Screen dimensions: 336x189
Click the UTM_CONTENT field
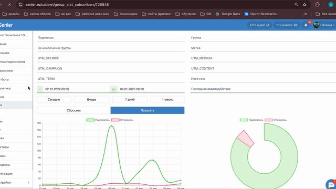263,69
